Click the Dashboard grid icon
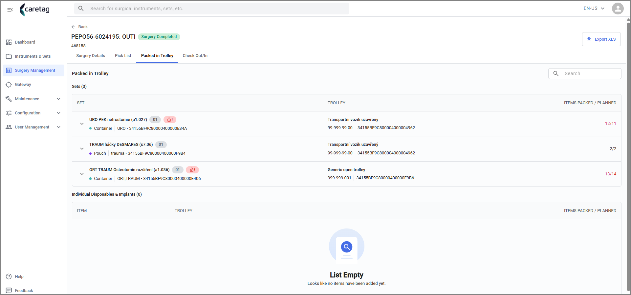631x295 pixels. [x=9, y=42]
